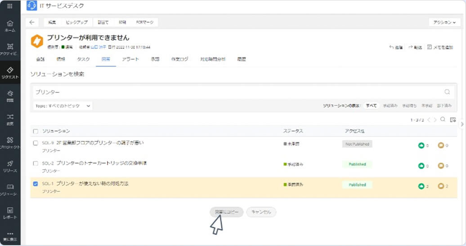The image size is (466, 246).
Task: Click the 回答にコピー button
Action: pos(227,212)
